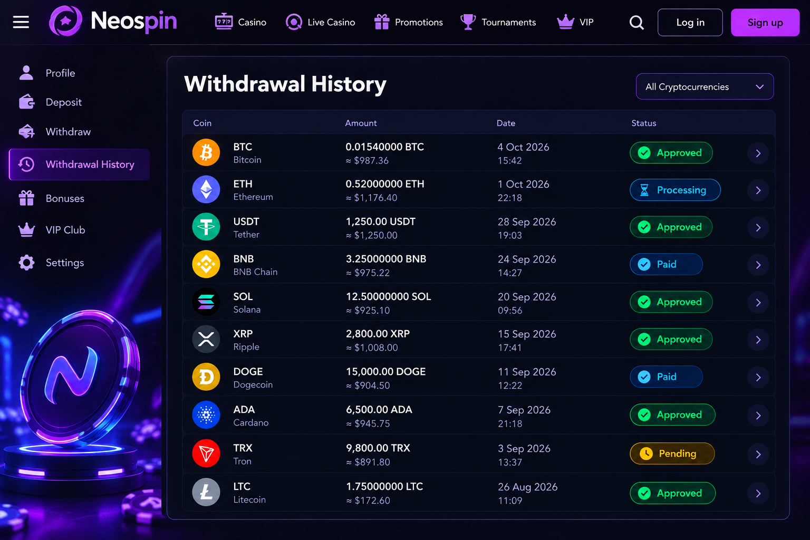Open the Promotions nav item
The width and height of the screenshot is (810, 540).
[x=408, y=22]
